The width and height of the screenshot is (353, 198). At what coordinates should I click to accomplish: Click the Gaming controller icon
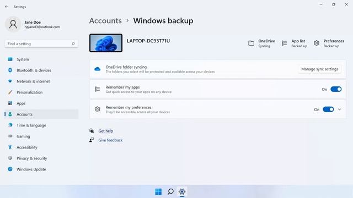(10, 136)
